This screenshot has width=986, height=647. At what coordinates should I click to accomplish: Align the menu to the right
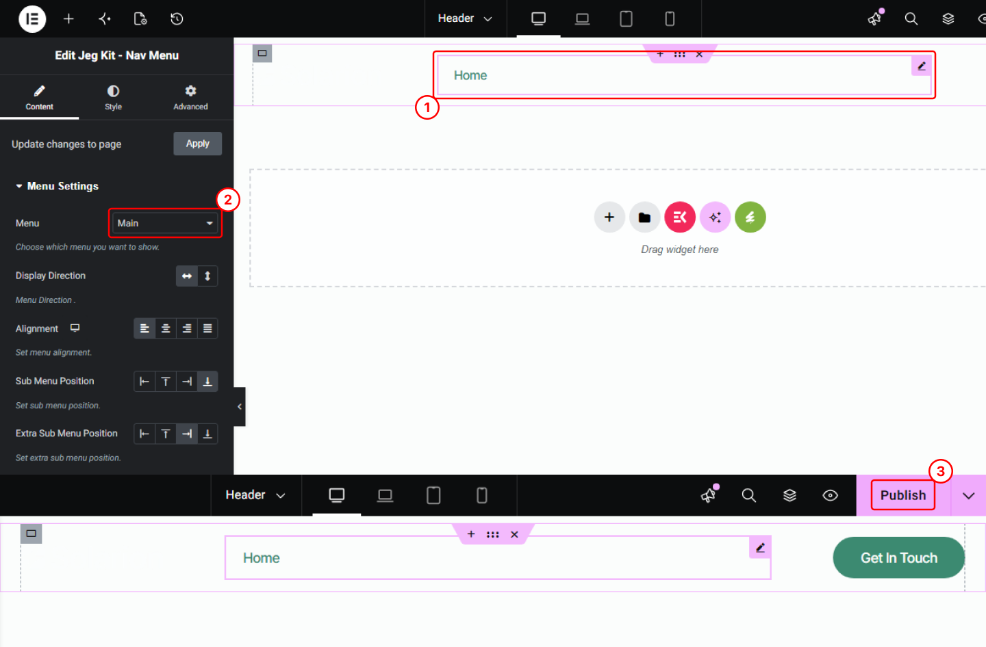pos(187,329)
